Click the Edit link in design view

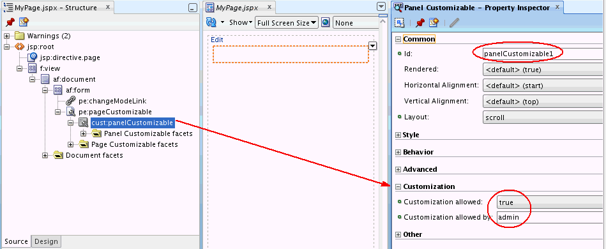[x=217, y=40]
